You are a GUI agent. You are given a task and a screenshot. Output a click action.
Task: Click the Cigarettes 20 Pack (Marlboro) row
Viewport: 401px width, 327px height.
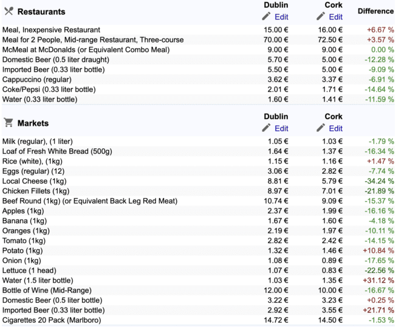tap(198, 320)
